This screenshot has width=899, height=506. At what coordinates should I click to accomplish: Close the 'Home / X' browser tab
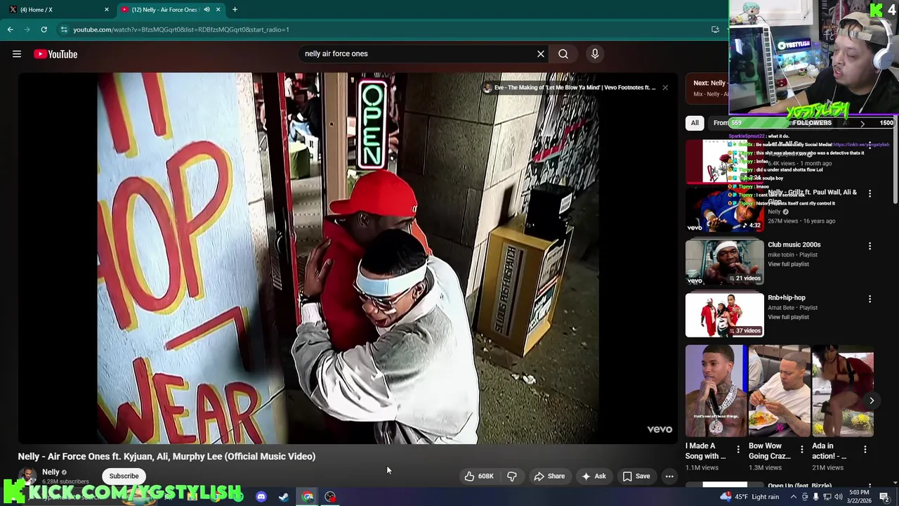click(x=107, y=9)
